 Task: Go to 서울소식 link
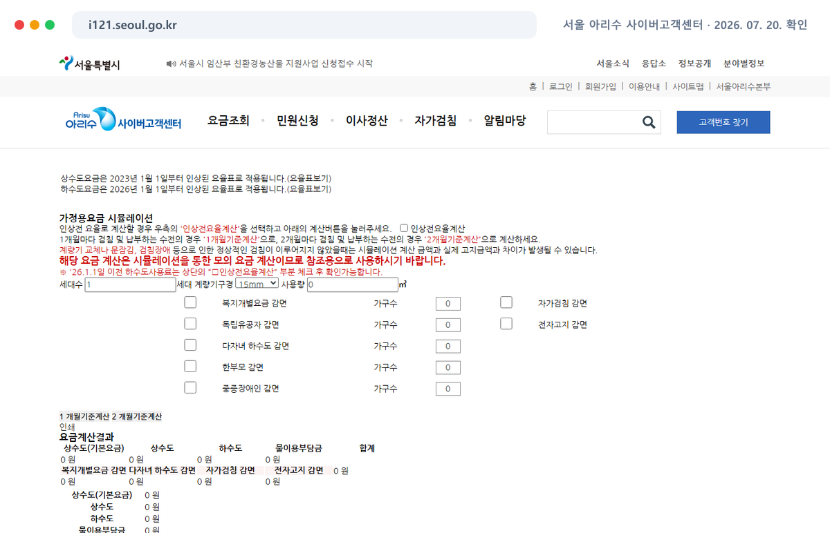(x=613, y=64)
